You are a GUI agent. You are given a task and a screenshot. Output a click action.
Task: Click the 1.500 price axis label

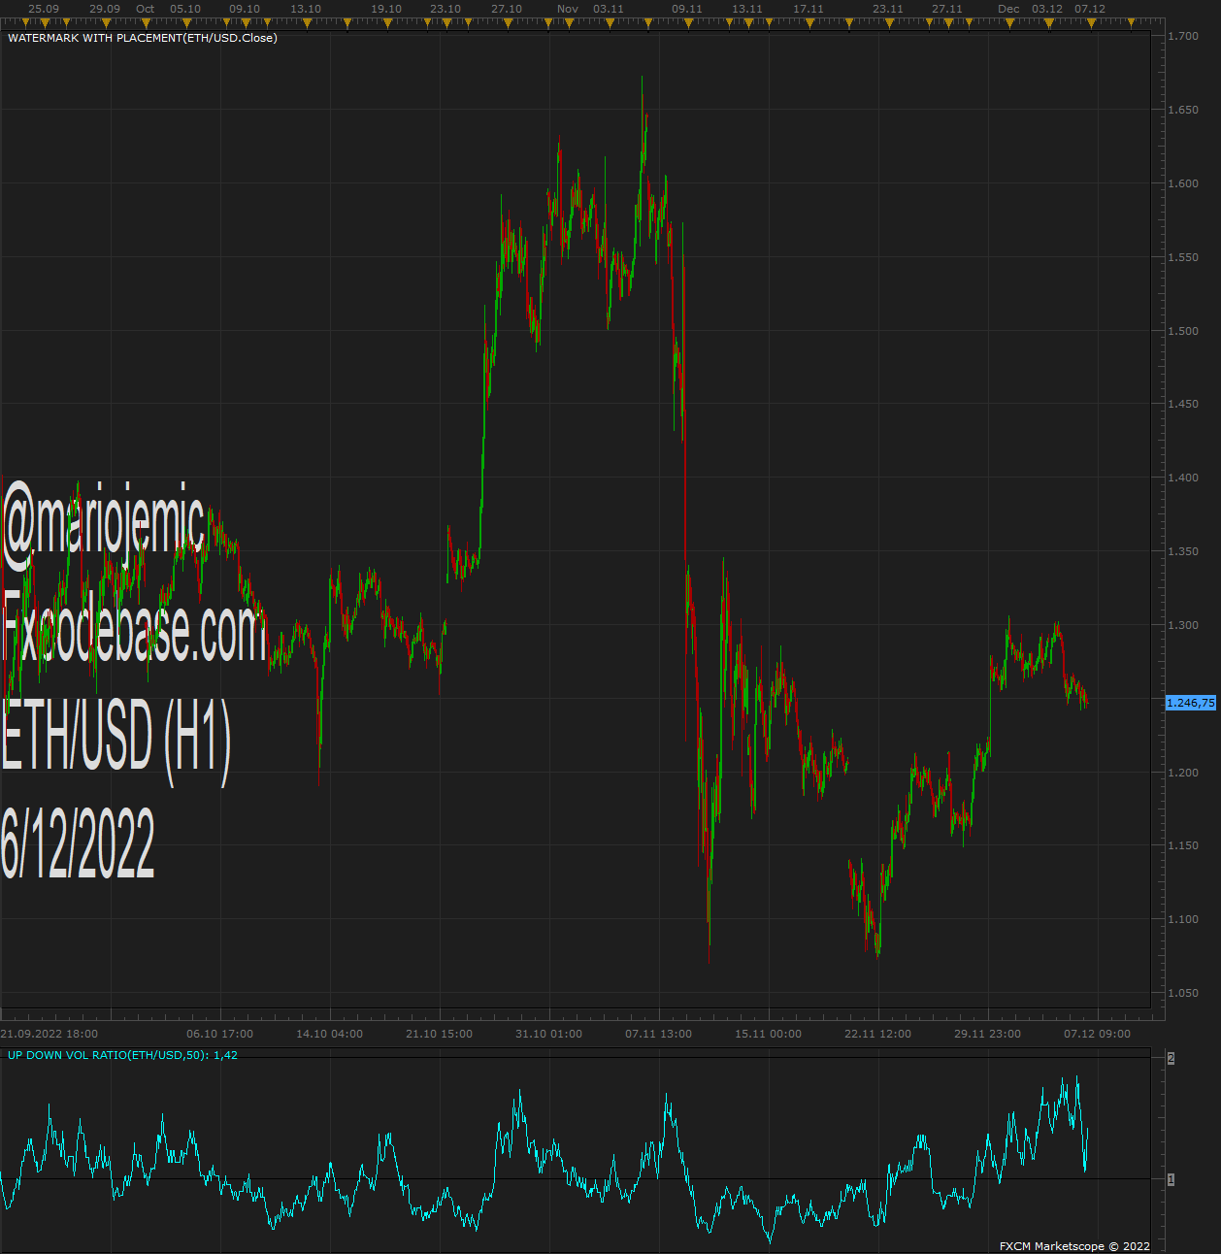coord(1183,331)
